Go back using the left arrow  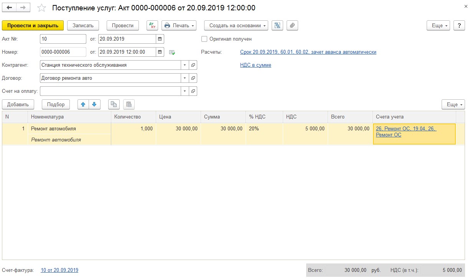coord(10,8)
